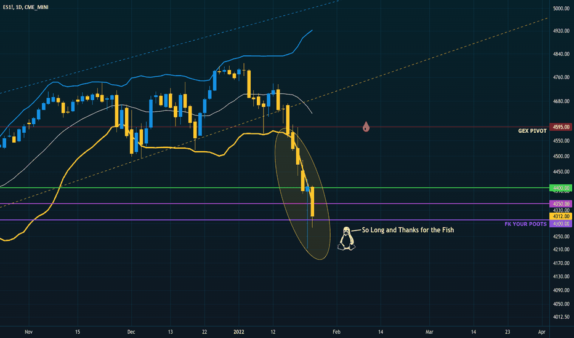Click the 4550.00 price axis label

tap(561, 141)
